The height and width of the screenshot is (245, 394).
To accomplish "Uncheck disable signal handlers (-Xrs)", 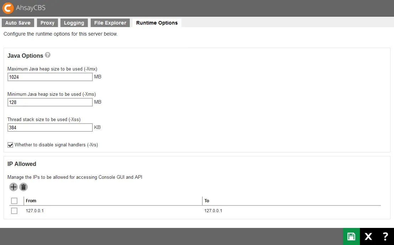I will 10,145.
